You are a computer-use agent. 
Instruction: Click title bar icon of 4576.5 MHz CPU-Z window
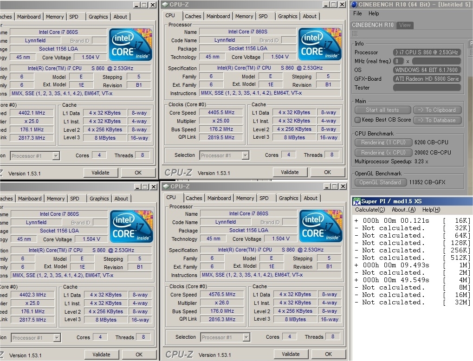[x=166, y=187]
